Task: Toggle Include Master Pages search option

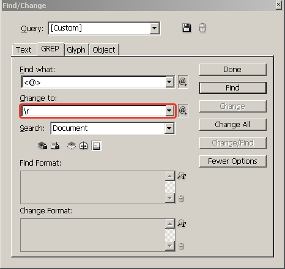Action: [84, 146]
